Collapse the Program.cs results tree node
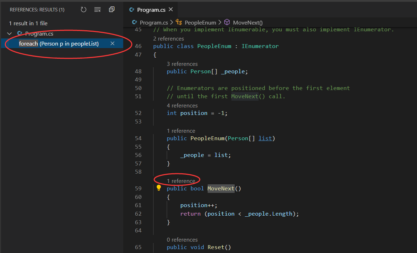The image size is (417, 253). (x=9, y=33)
